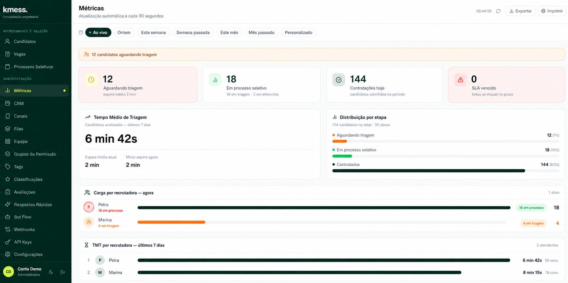Click the Exportar button
The image size is (568, 283).
pyautogui.click(x=520, y=11)
